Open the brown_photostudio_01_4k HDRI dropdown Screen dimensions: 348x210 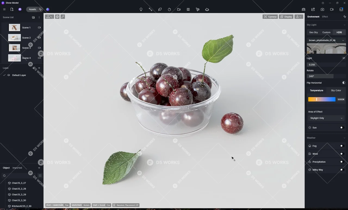(326, 40)
